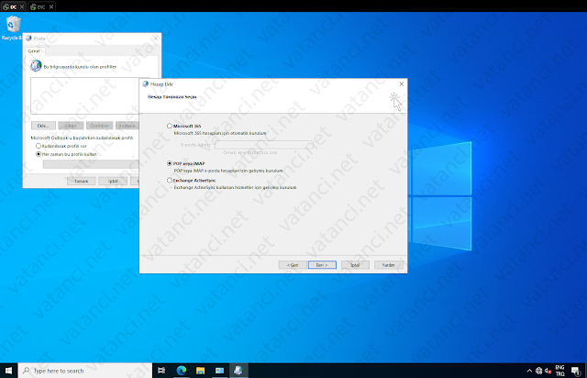Click the Hesap Ekle title bar icon

pos(146,83)
